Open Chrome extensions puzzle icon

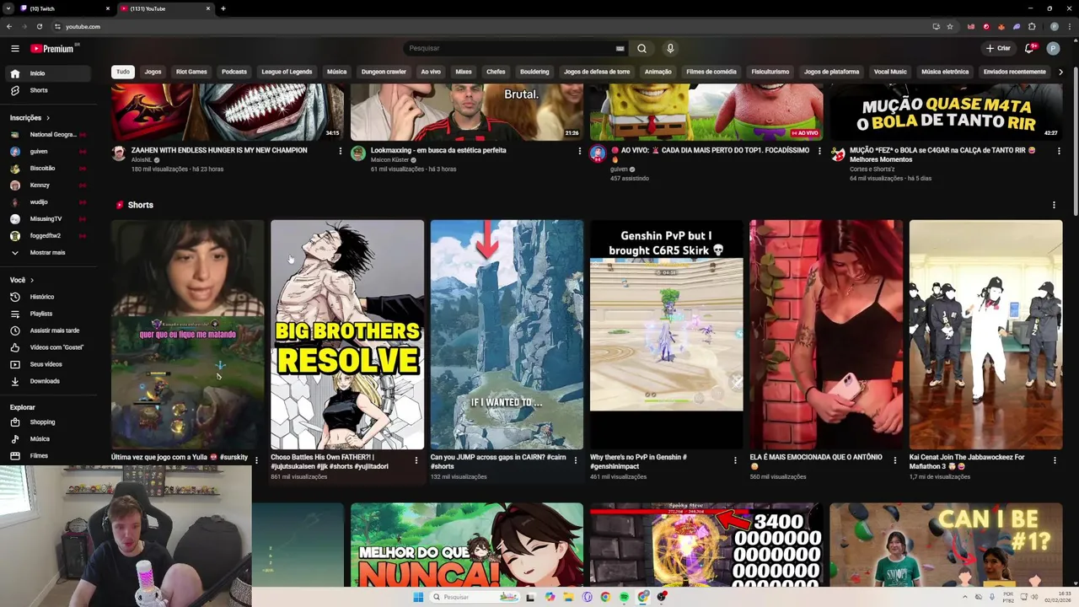1032,26
